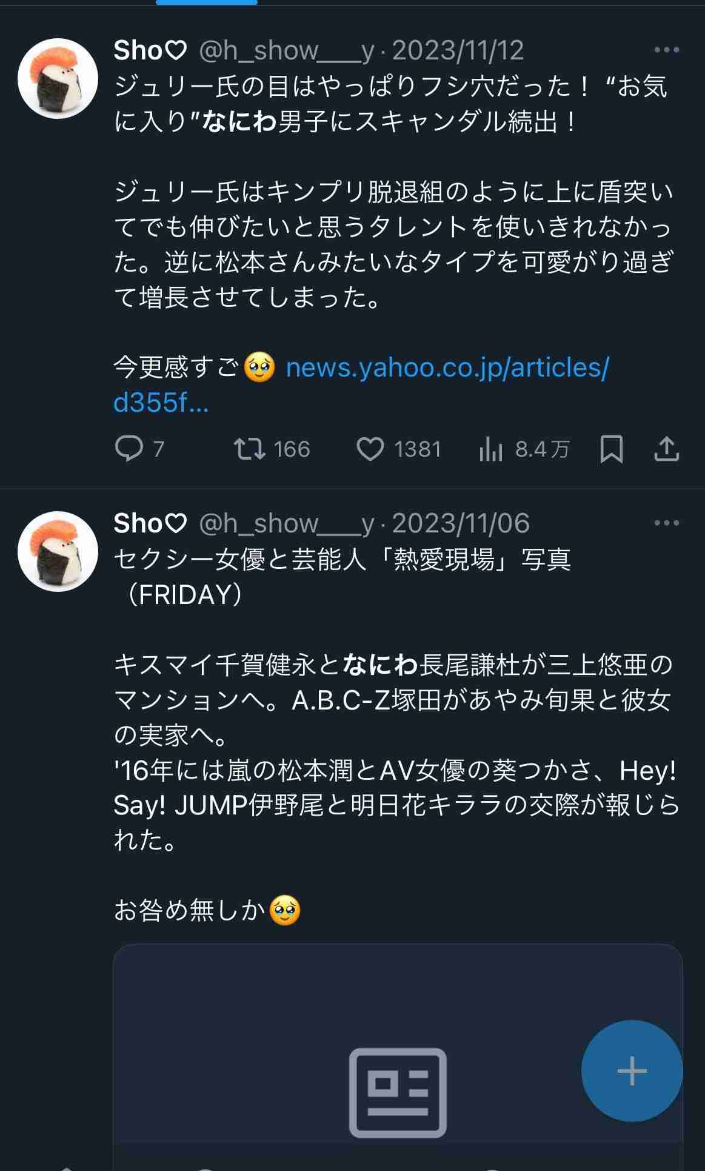
Task: Select the active tab indicator at top
Action: [207, 3]
